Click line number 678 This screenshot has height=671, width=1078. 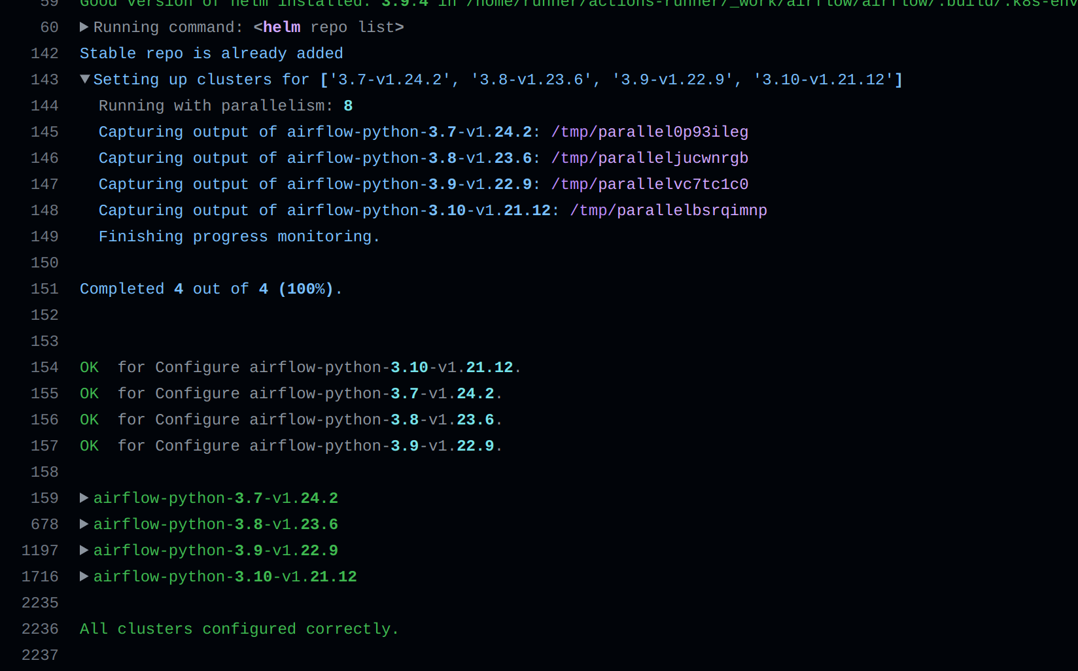pyautogui.click(x=44, y=525)
